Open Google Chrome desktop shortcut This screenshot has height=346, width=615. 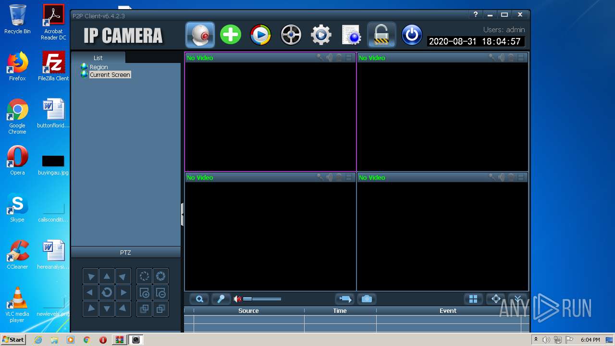pyautogui.click(x=17, y=117)
